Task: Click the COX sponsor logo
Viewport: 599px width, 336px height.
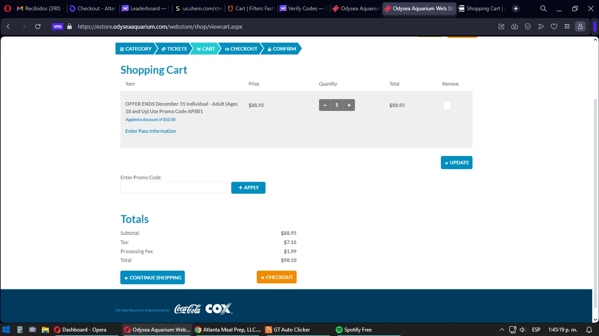Action: pos(219,309)
